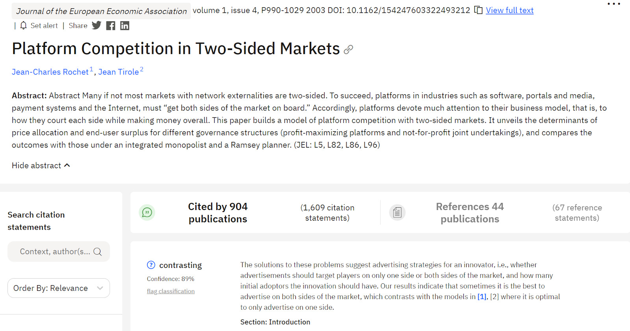Open the three-dot overflow menu
This screenshot has width=630, height=331.
click(x=613, y=4)
